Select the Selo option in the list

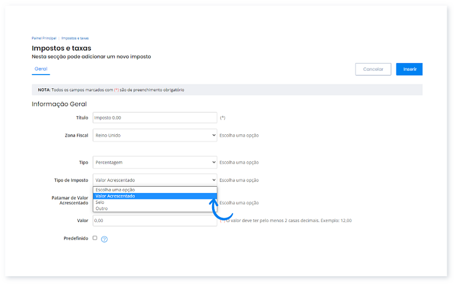point(100,202)
